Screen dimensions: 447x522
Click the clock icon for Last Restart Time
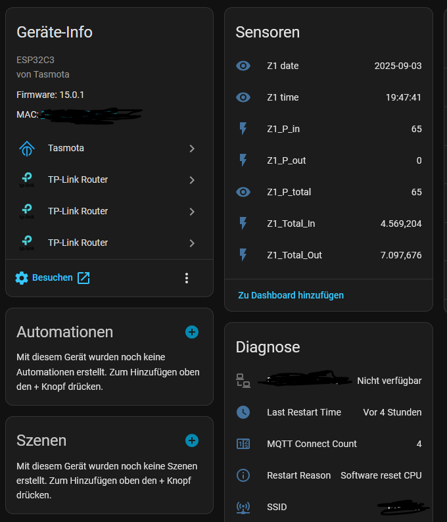[x=243, y=412]
